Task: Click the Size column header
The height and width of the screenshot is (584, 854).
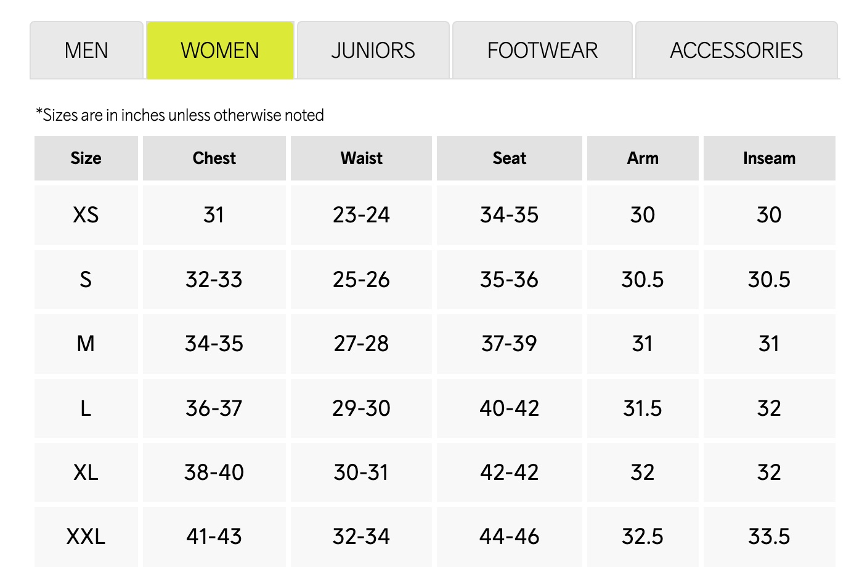Action: (x=86, y=158)
